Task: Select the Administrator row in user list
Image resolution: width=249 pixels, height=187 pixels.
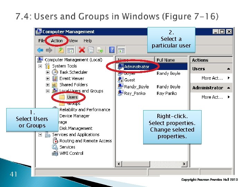Action: coord(152,66)
